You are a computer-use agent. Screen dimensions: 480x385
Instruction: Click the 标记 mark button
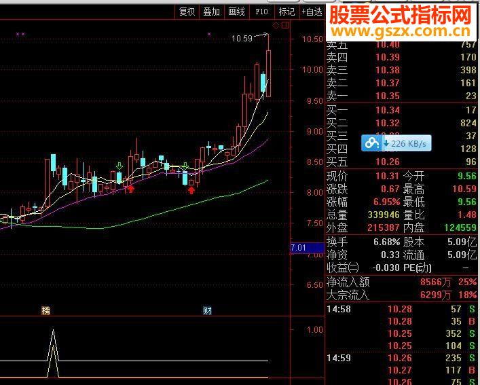point(287,12)
